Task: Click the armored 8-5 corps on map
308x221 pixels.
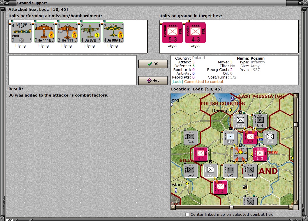Action: [230, 171]
